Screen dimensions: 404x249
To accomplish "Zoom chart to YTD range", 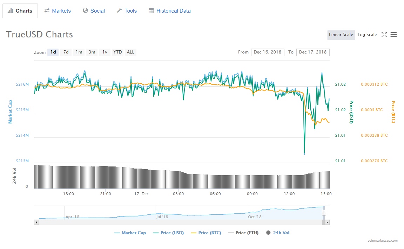I will coord(117,52).
